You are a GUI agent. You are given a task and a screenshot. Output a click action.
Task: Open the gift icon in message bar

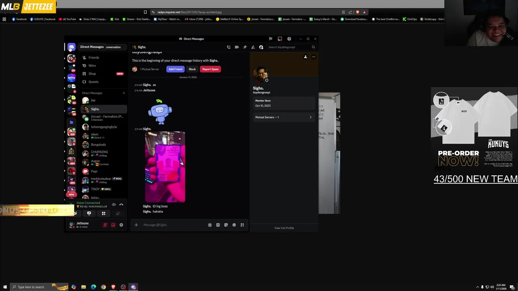click(210, 225)
